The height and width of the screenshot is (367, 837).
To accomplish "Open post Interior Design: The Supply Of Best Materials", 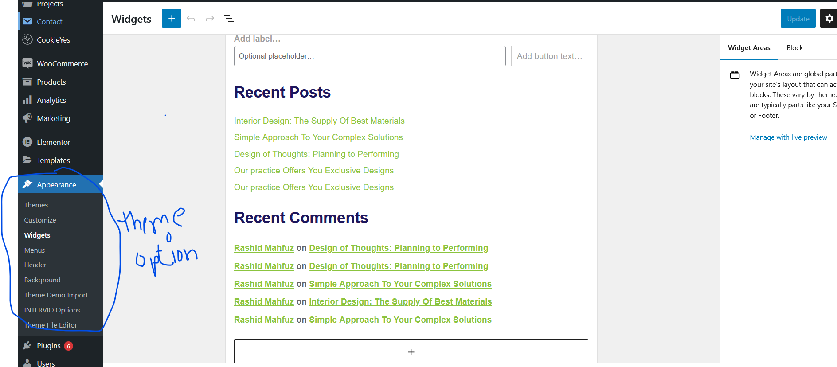I will click(x=319, y=121).
